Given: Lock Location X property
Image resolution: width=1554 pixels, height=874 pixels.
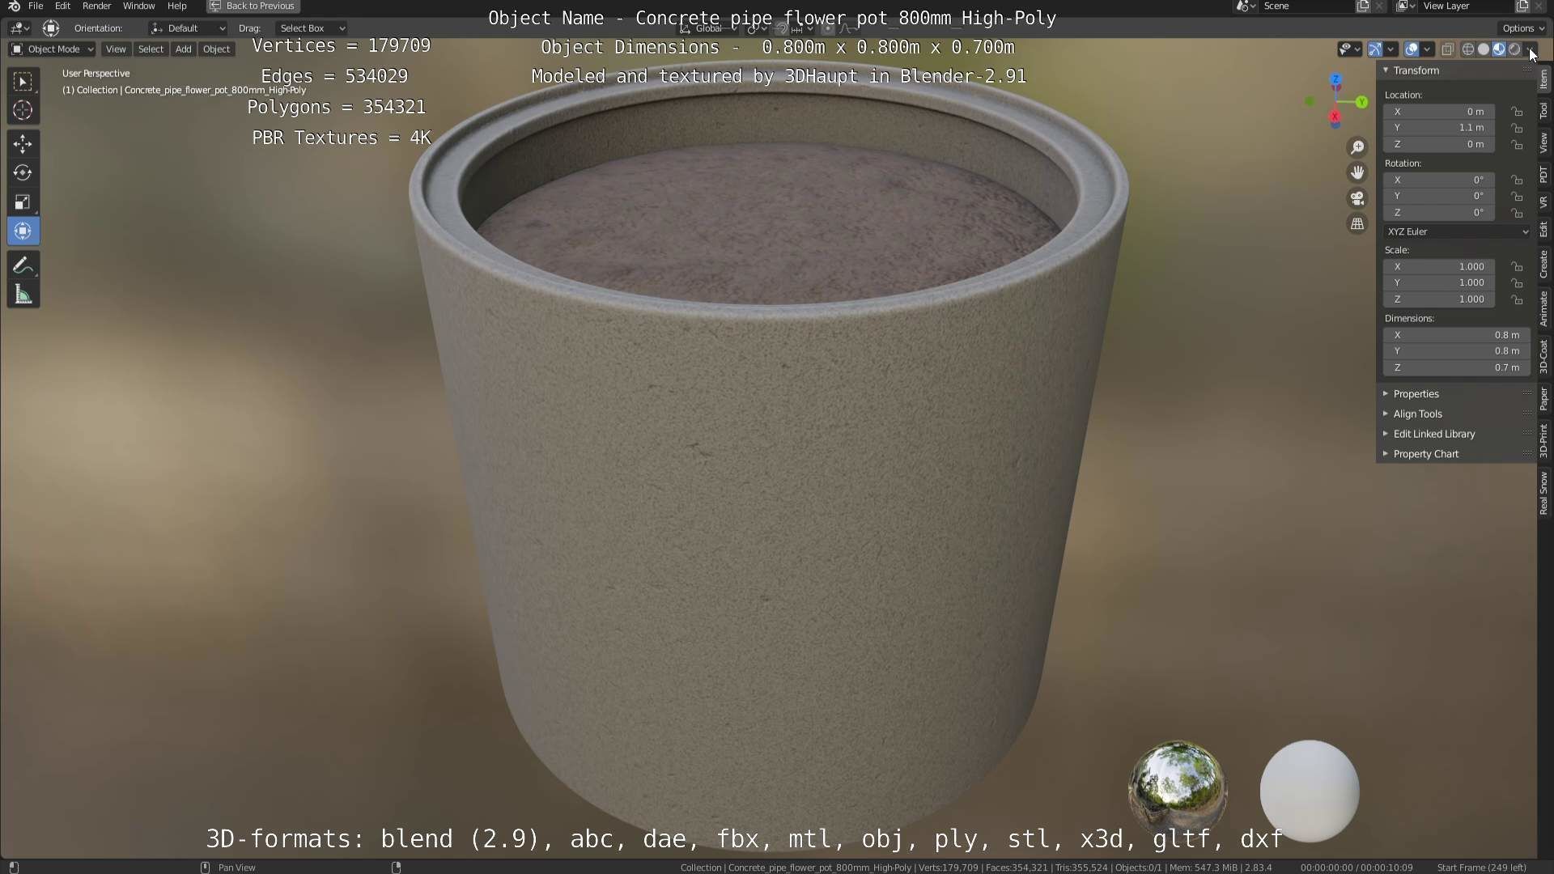Looking at the screenshot, I should (1517, 112).
